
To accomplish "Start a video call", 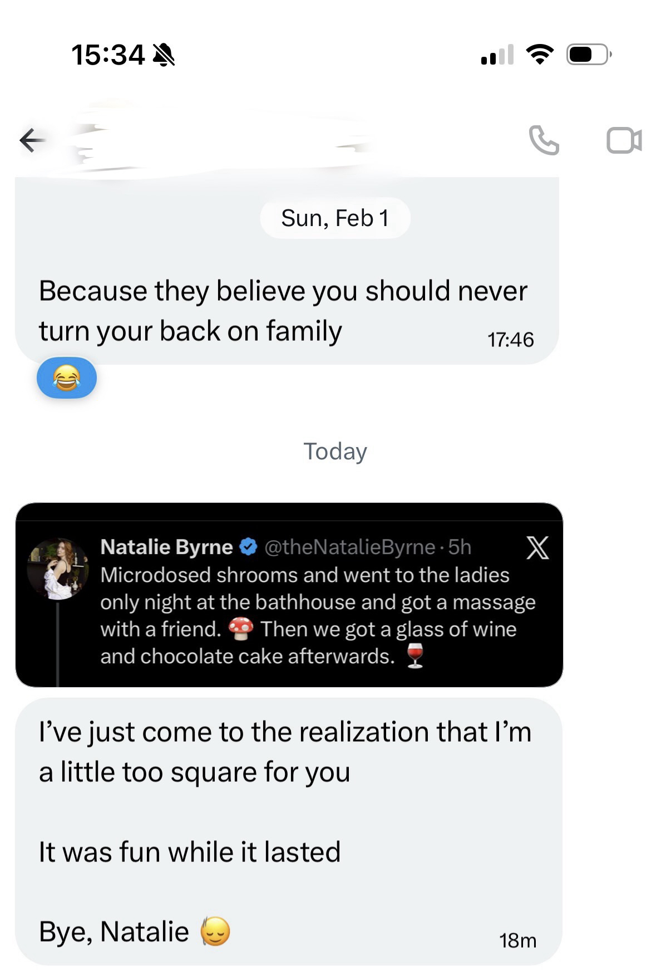I will 624,140.
